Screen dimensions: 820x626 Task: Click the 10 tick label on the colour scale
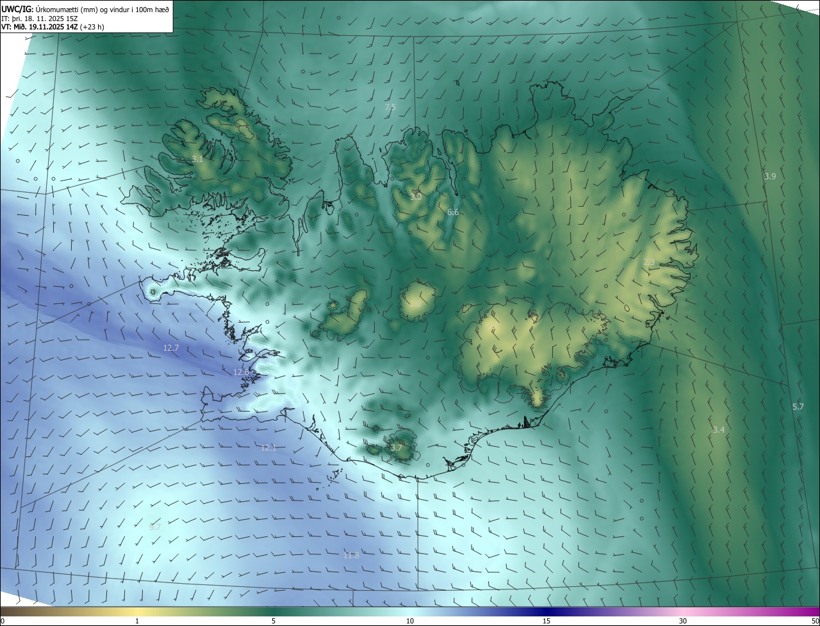coord(410,622)
